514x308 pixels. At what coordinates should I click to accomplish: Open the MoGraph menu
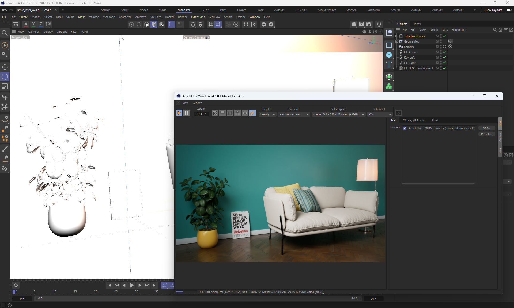pyautogui.click(x=109, y=17)
